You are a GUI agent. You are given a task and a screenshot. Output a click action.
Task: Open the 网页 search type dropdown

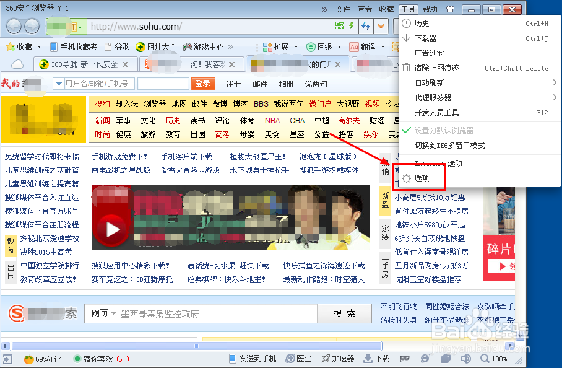click(103, 314)
